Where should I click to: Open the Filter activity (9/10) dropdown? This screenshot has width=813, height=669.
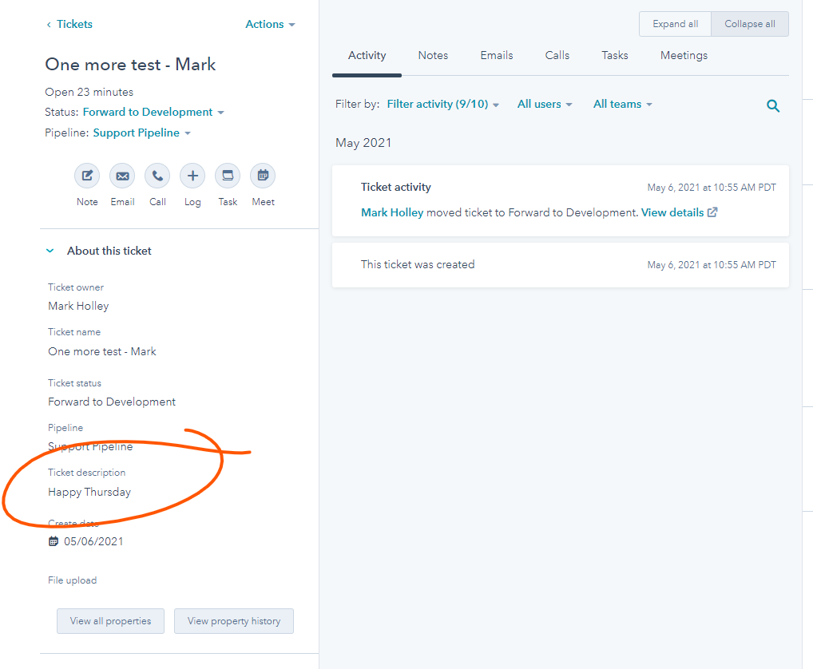point(442,105)
